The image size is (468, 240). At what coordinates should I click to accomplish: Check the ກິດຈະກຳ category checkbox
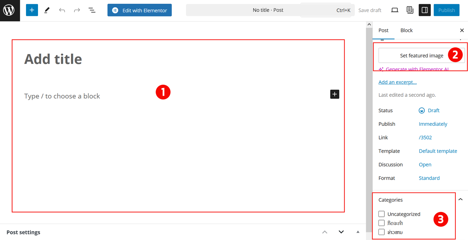(381, 223)
